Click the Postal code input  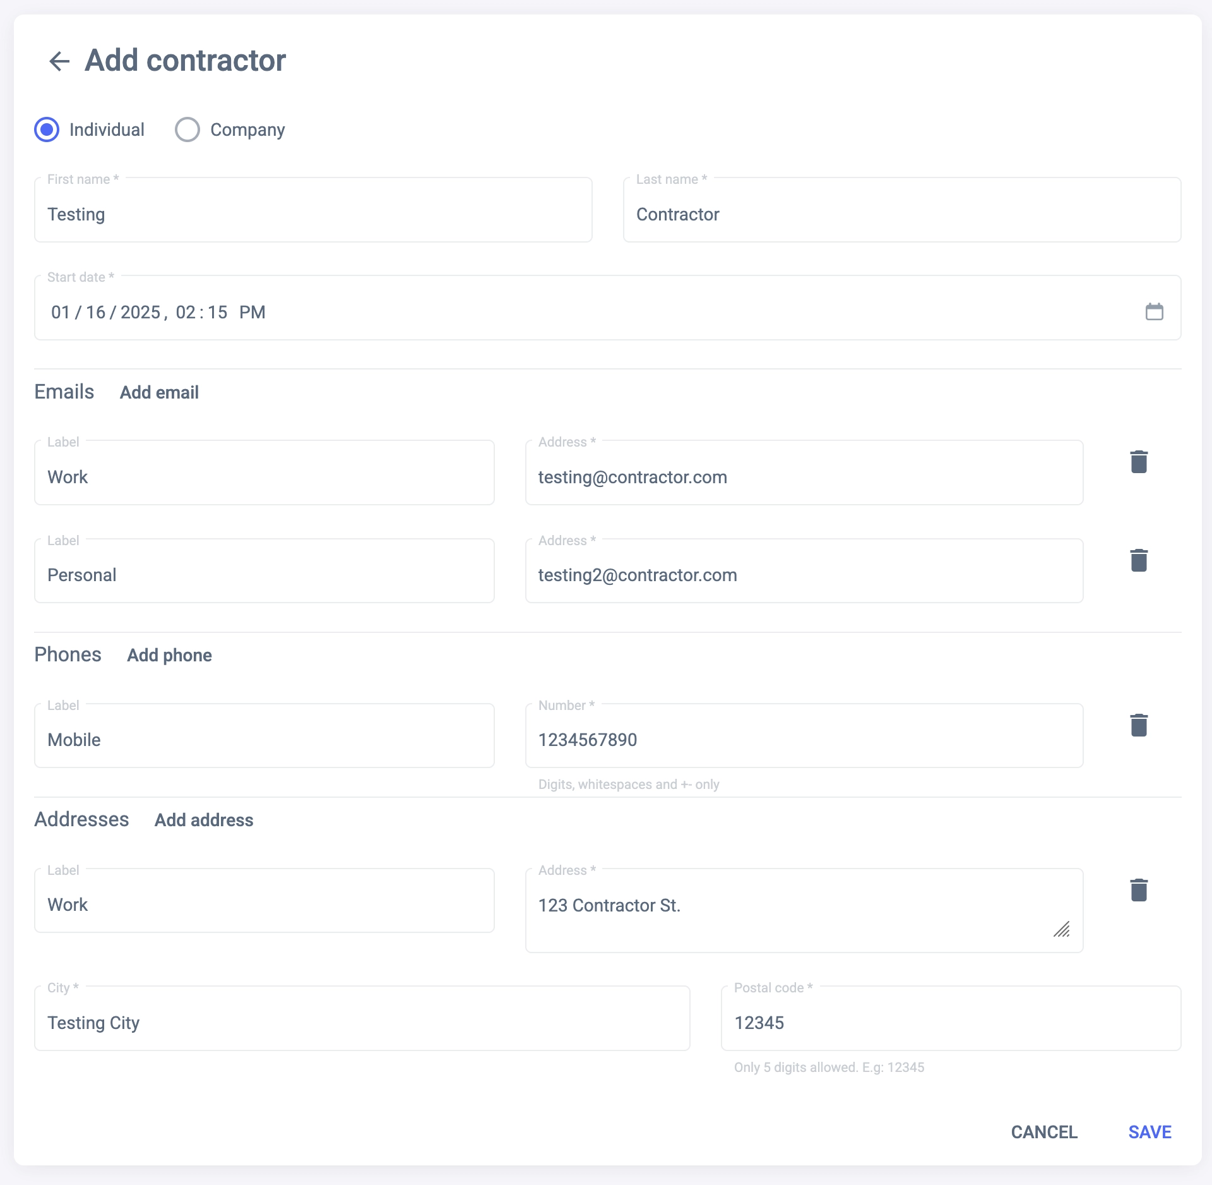(x=950, y=1023)
